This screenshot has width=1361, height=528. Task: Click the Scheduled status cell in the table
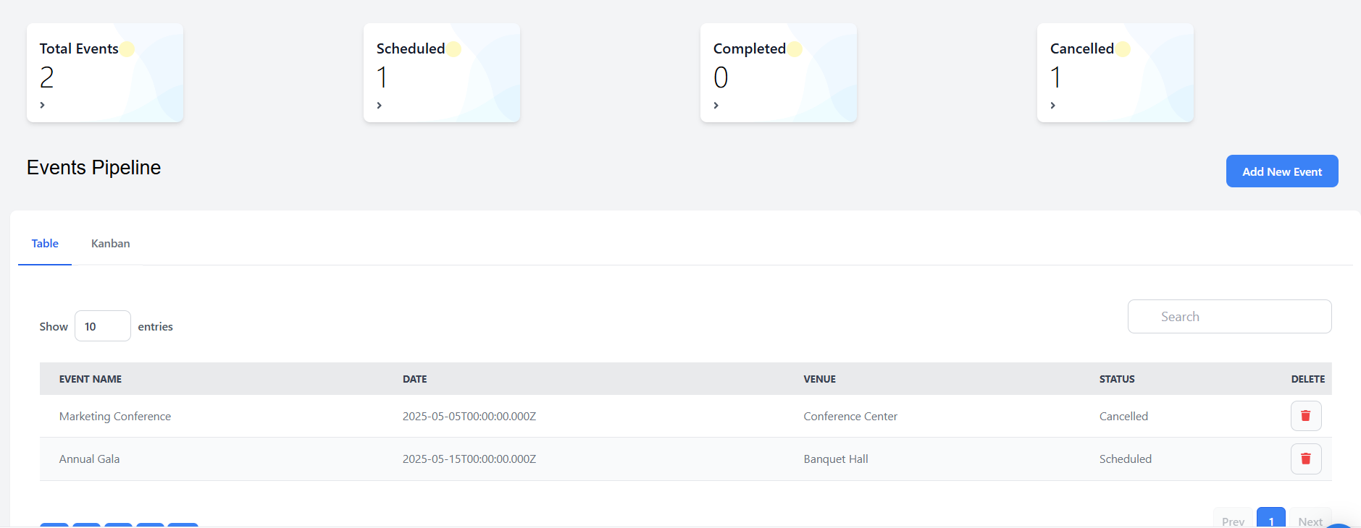click(x=1126, y=459)
